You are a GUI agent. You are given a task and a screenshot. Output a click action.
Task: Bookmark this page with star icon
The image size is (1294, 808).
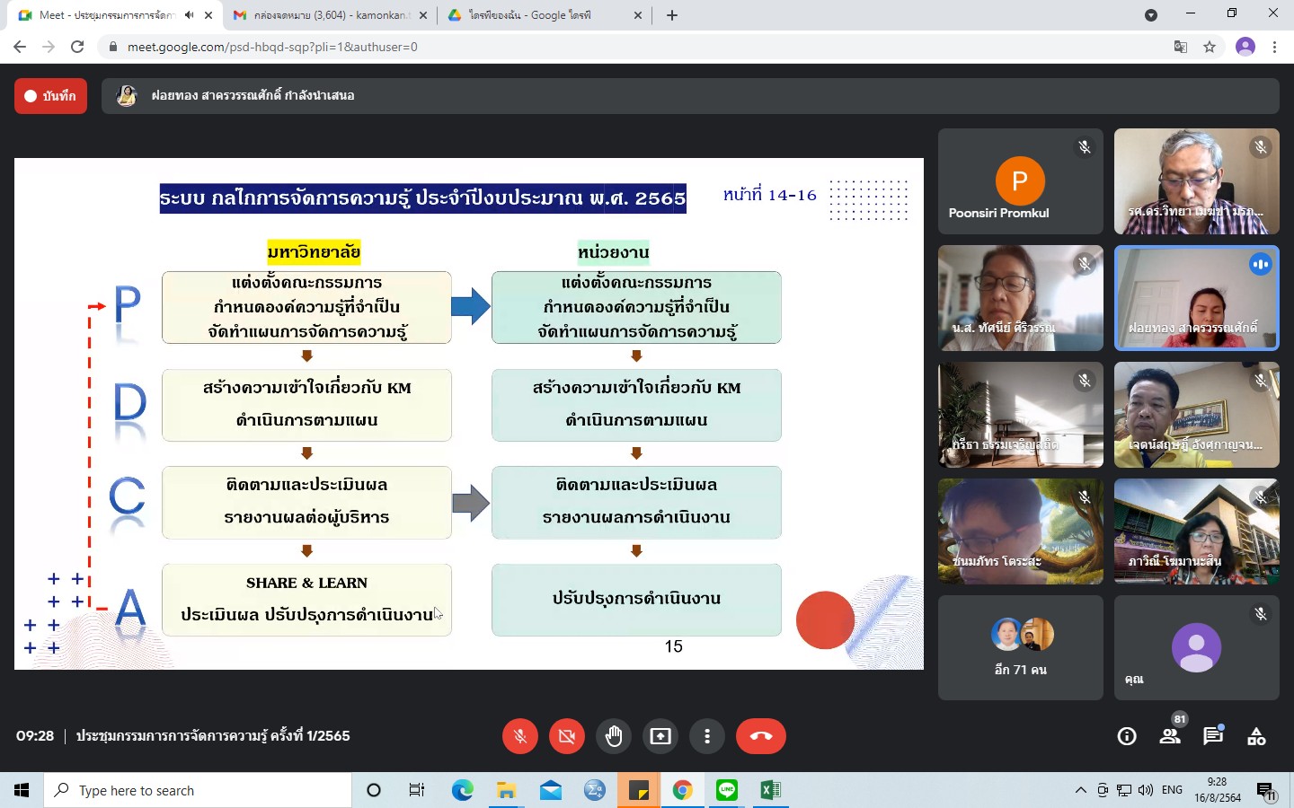[x=1210, y=47]
